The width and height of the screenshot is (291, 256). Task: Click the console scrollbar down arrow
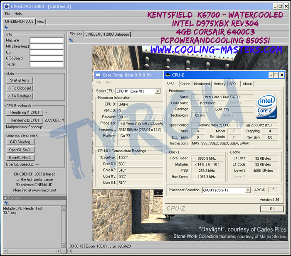coord(64,246)
